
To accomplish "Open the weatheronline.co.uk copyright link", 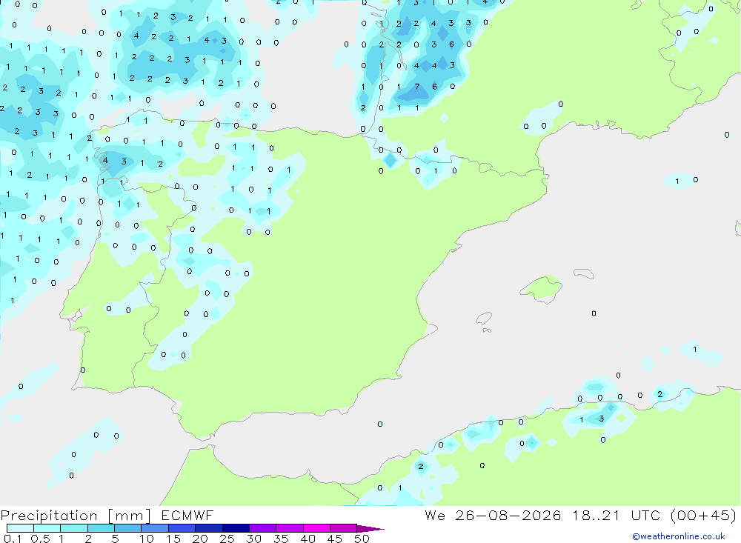I will coord(679,536).
